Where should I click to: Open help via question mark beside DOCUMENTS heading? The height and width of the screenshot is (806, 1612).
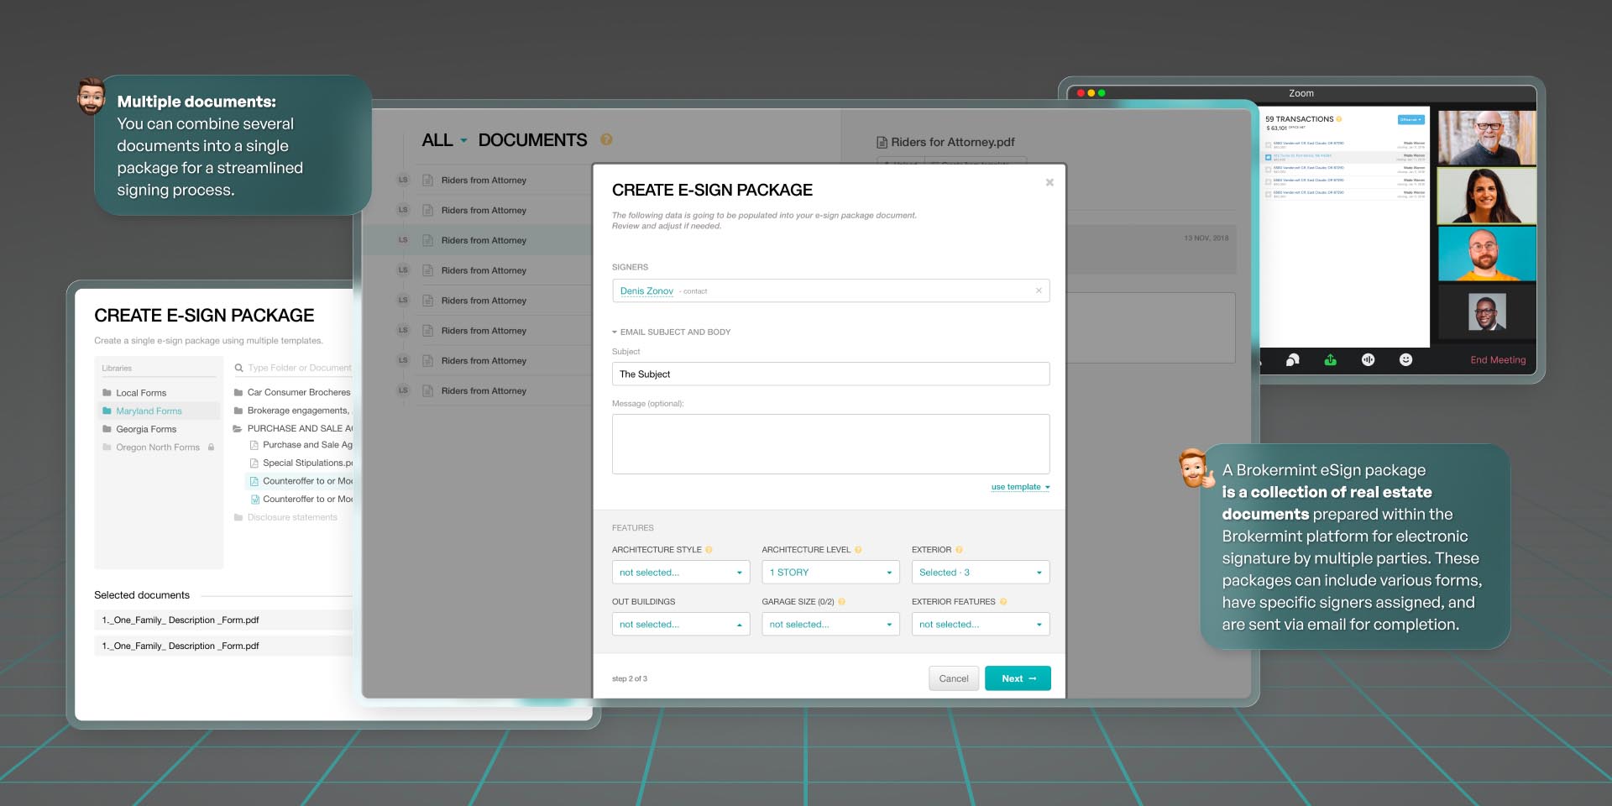pyautogui.click(x=607, y=139)
